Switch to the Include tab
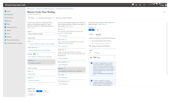 (x=91, y=34)
